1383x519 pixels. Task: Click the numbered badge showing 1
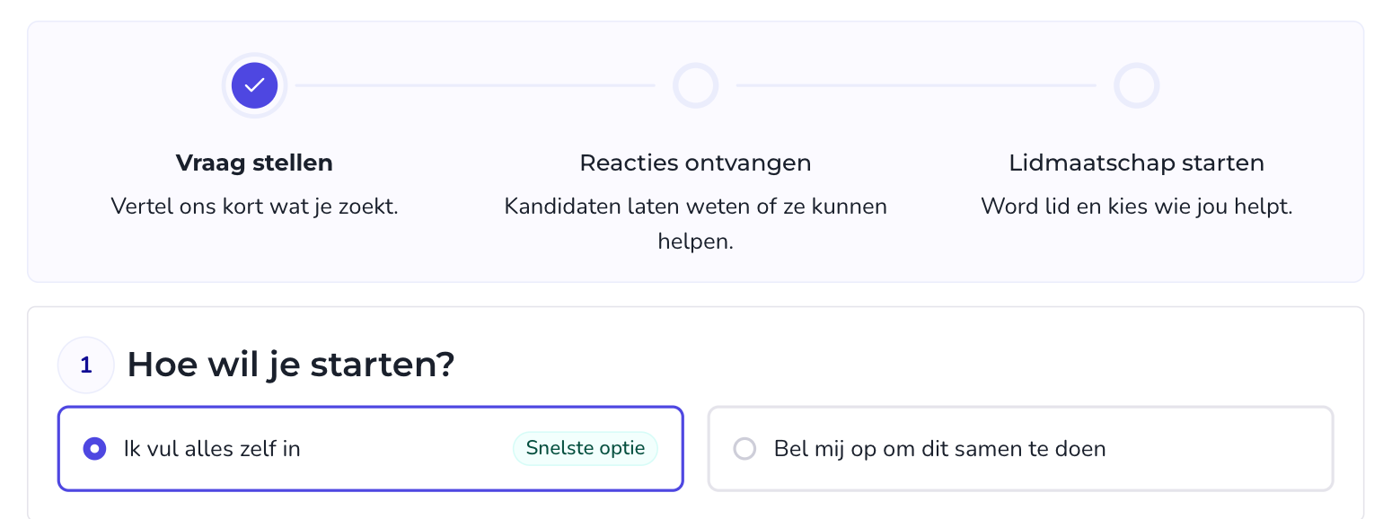coord(86,365)
